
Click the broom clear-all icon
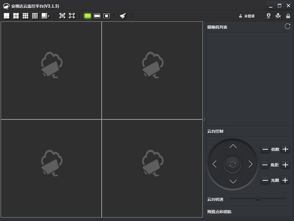[x=123, y=16]
